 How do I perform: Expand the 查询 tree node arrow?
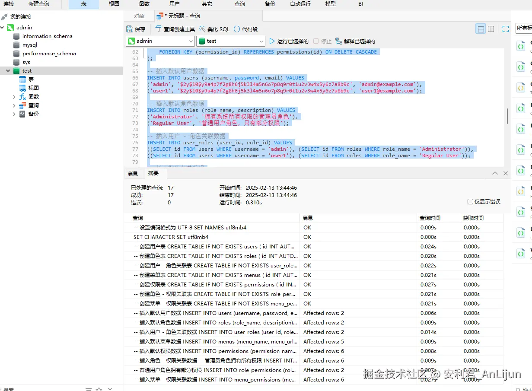[x=14, y=105]
